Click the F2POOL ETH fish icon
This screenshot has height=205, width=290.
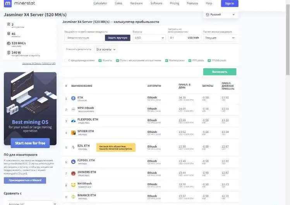pos(74,162)
